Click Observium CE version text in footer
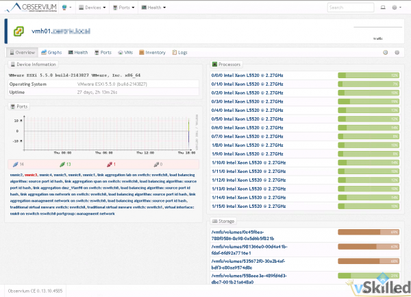The image size is (411, 297). [35, 291]
